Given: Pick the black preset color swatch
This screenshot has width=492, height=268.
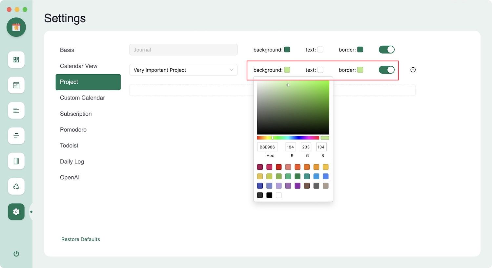Looking at the screenshot, I should pyautogui.click(x=269, y=195).
